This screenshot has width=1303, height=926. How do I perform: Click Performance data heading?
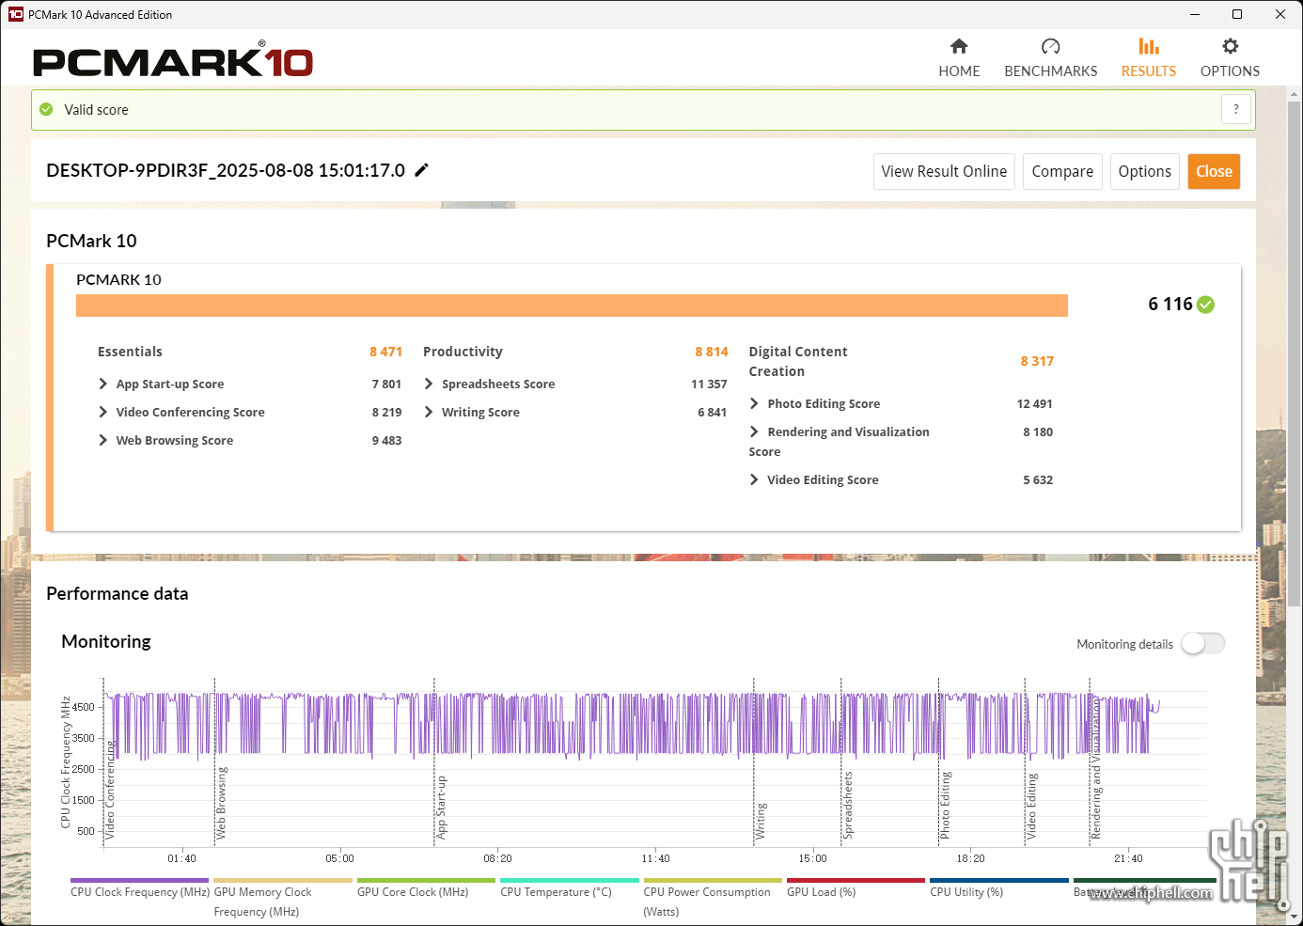[118, 593]
